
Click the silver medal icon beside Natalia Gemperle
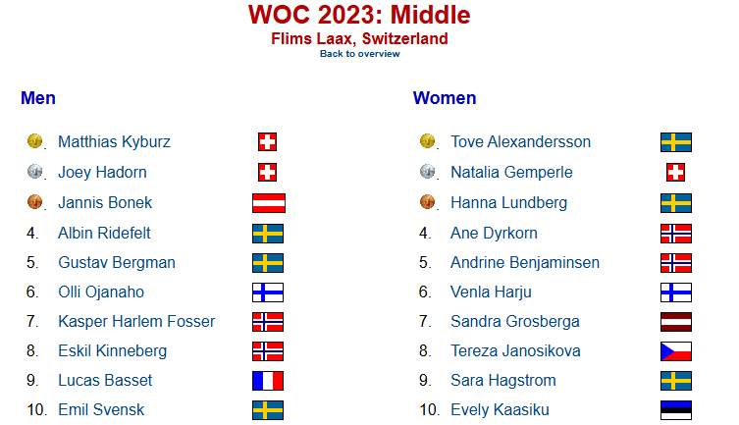pos(428,172)
